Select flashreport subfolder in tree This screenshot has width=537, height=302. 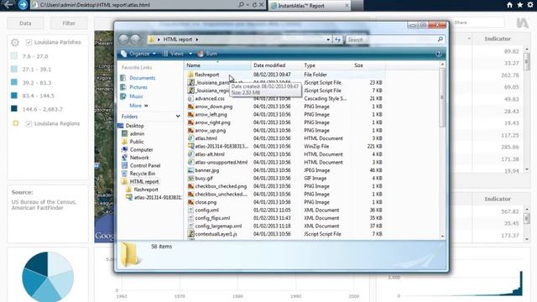pyautogui.click(x=146, y=190)
